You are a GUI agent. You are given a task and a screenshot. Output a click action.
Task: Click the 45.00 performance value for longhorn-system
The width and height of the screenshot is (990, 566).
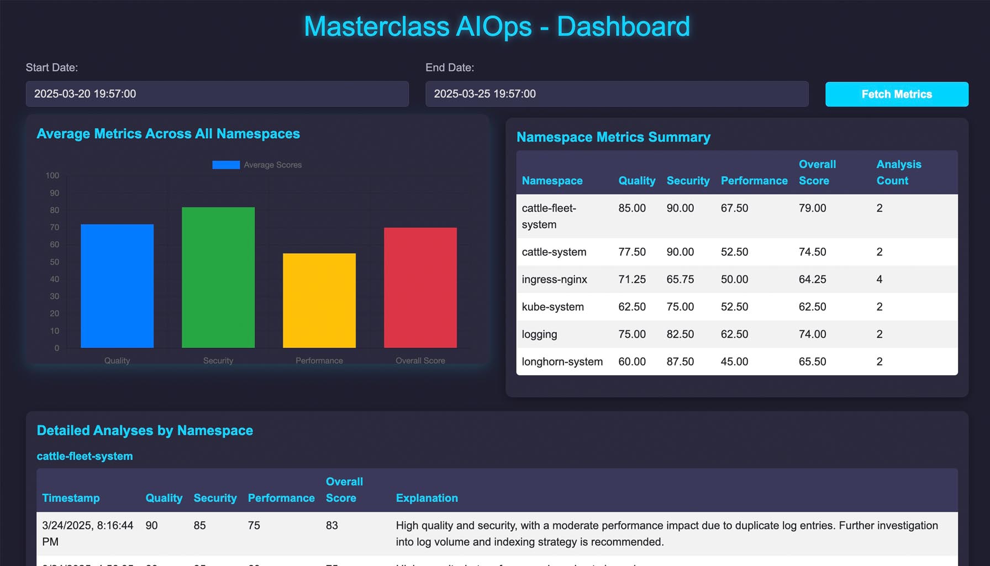click(x=734, y=361)
